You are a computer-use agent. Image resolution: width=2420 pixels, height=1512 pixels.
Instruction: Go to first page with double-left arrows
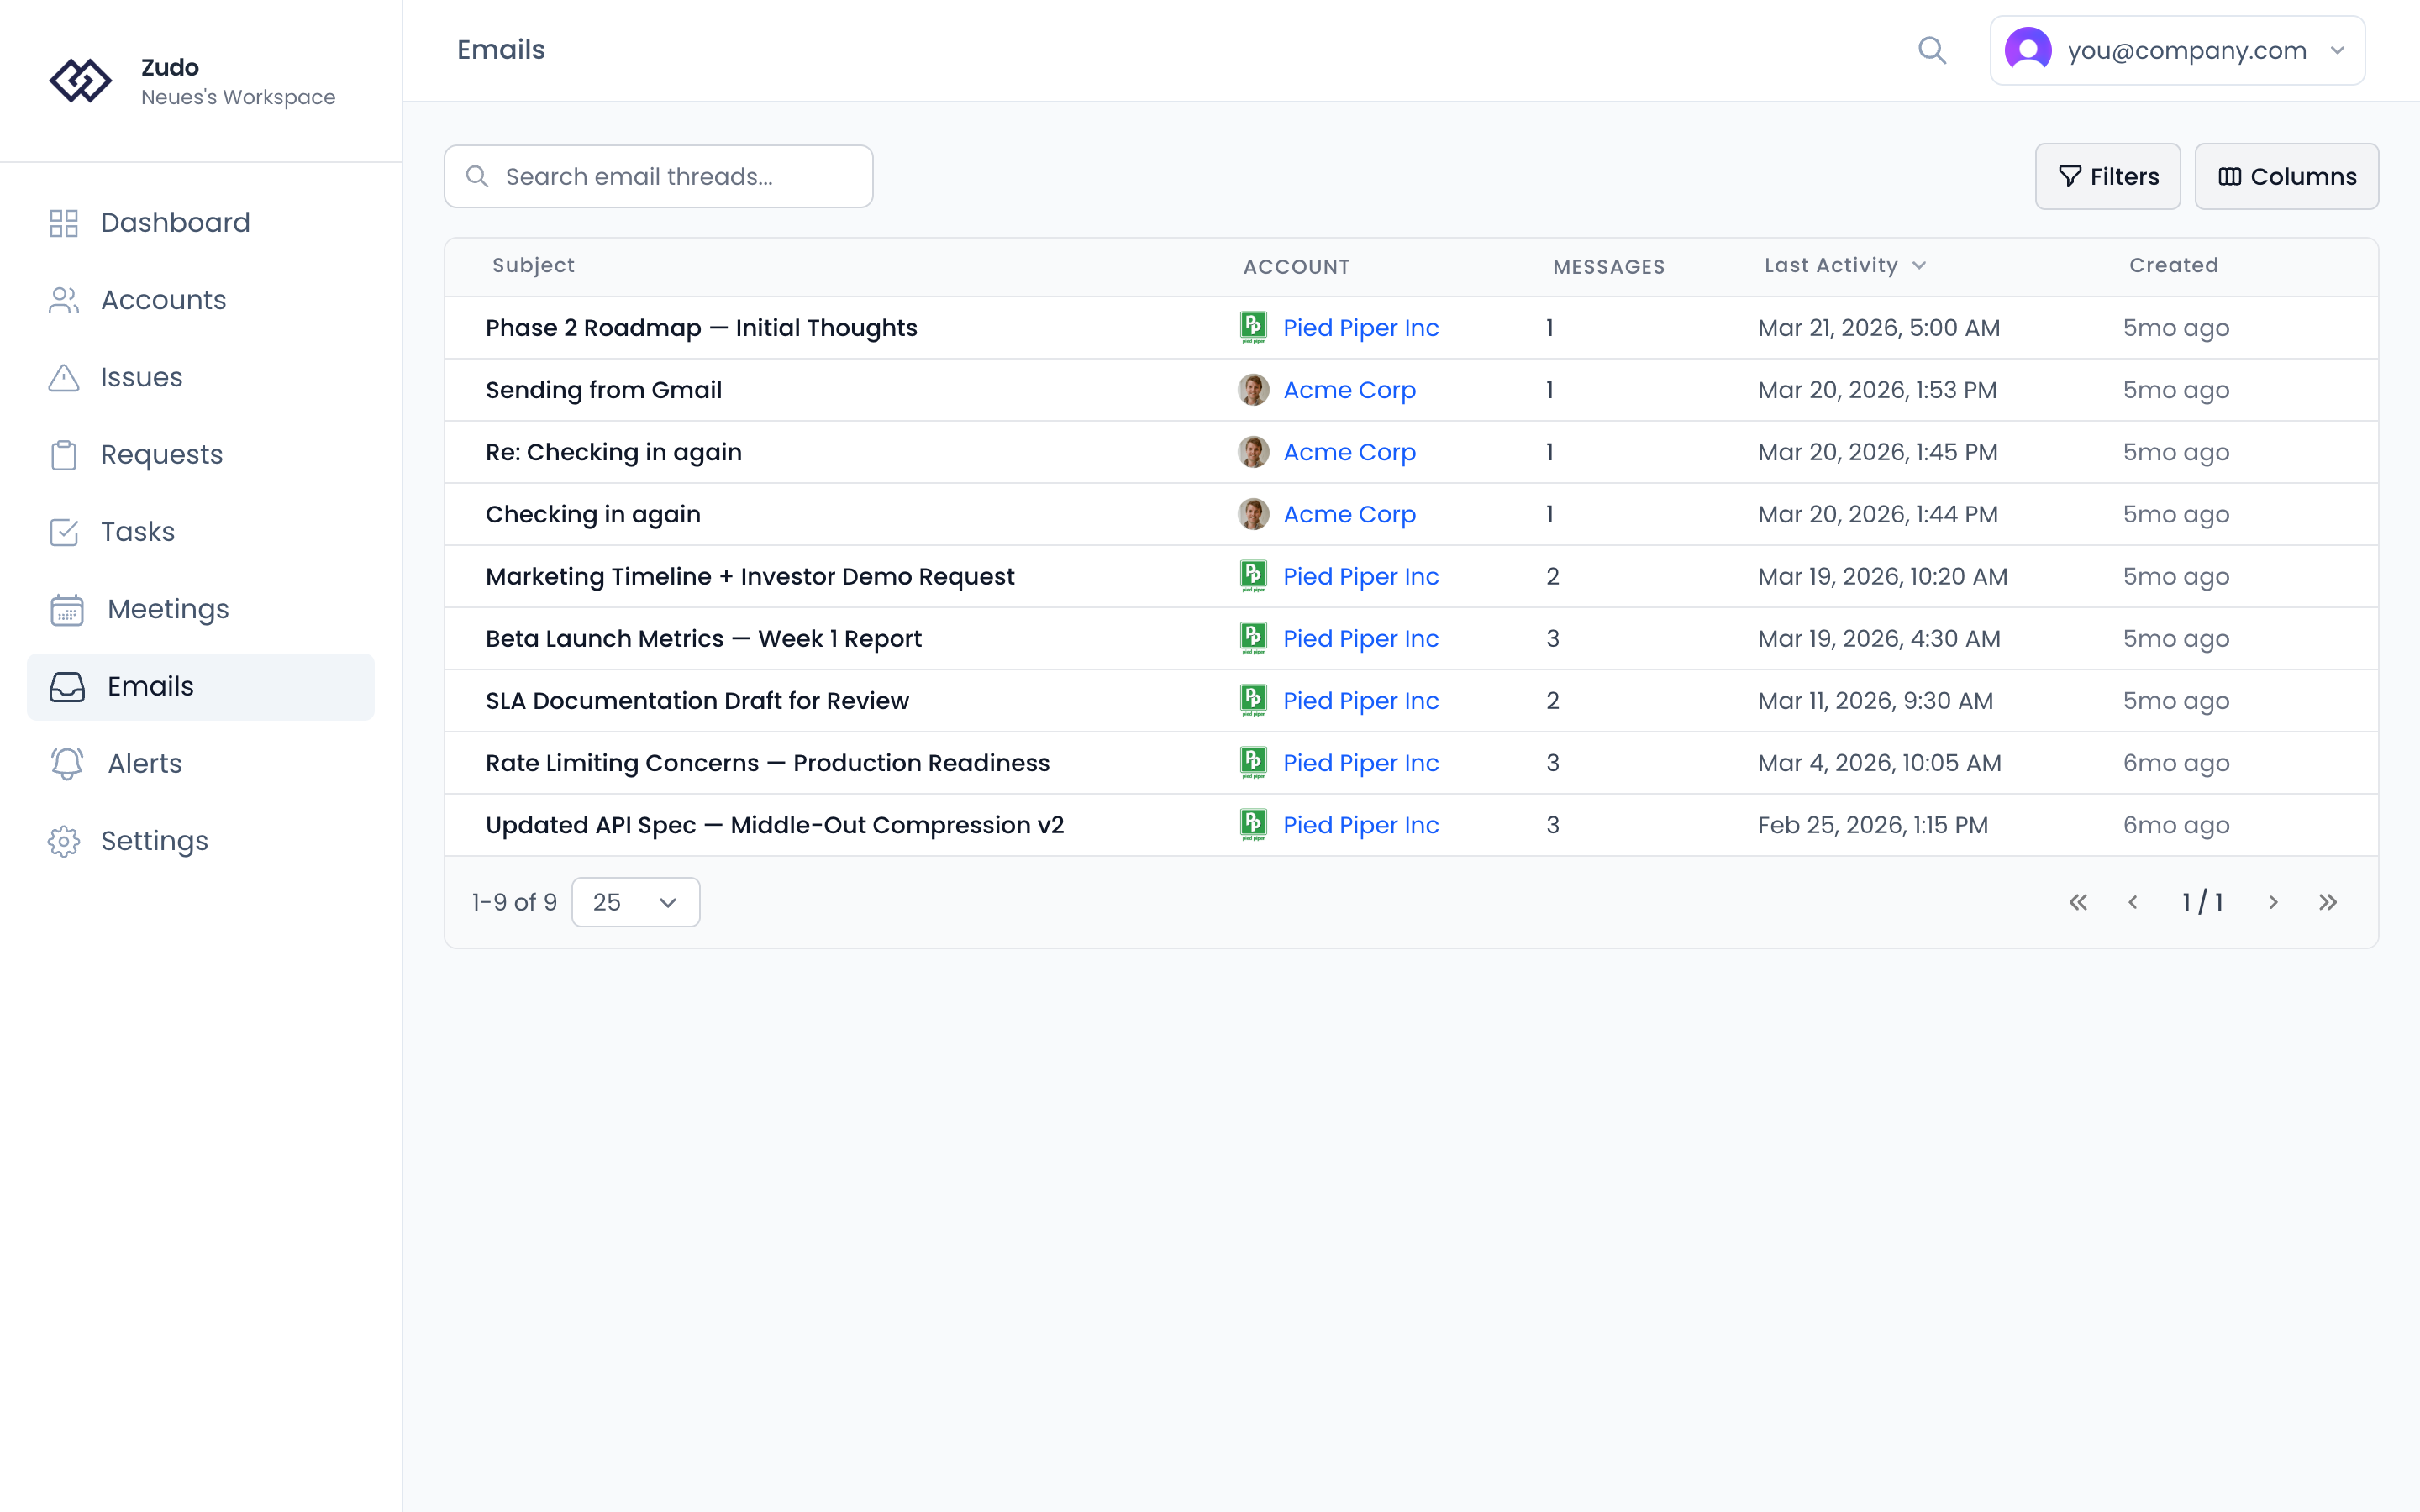click(x=2078, y=902)
